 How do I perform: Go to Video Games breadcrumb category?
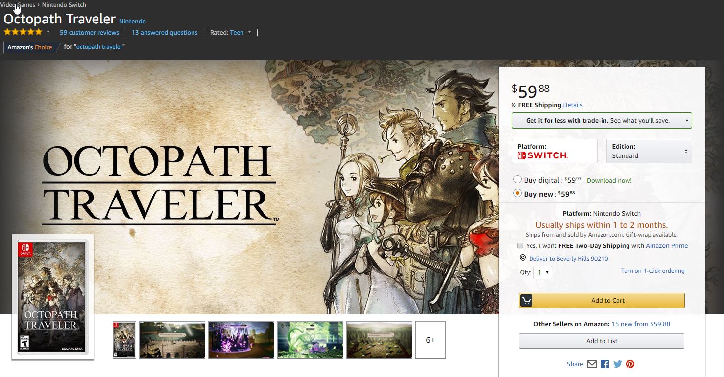(18, 5)
